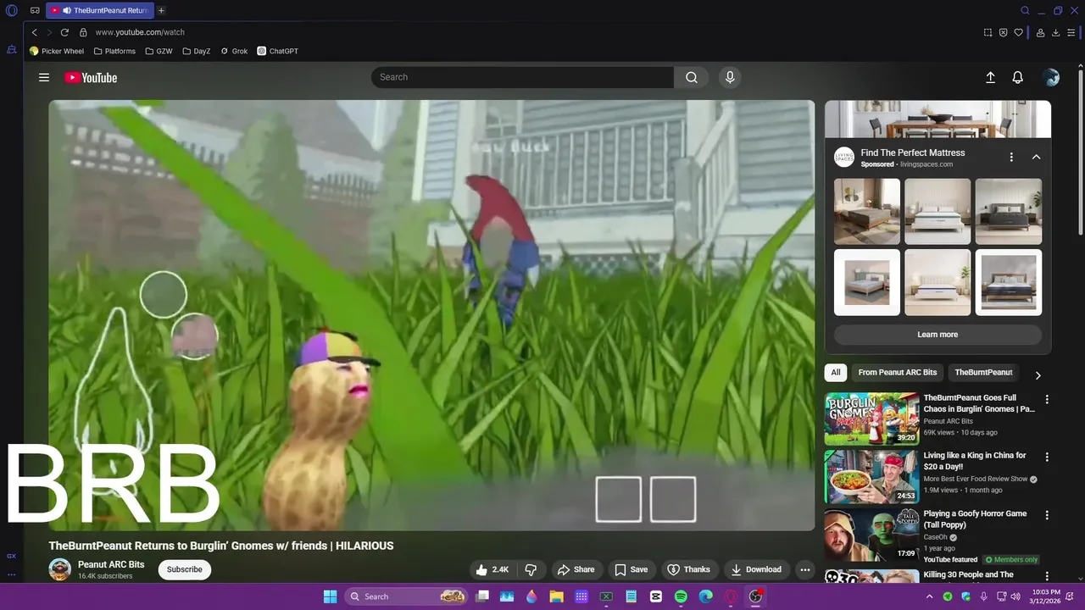Open Burglin' Gnomes Full Chaos video thumbnail
The height and width of the screenshot is (610, 1085).
(871, 419)
